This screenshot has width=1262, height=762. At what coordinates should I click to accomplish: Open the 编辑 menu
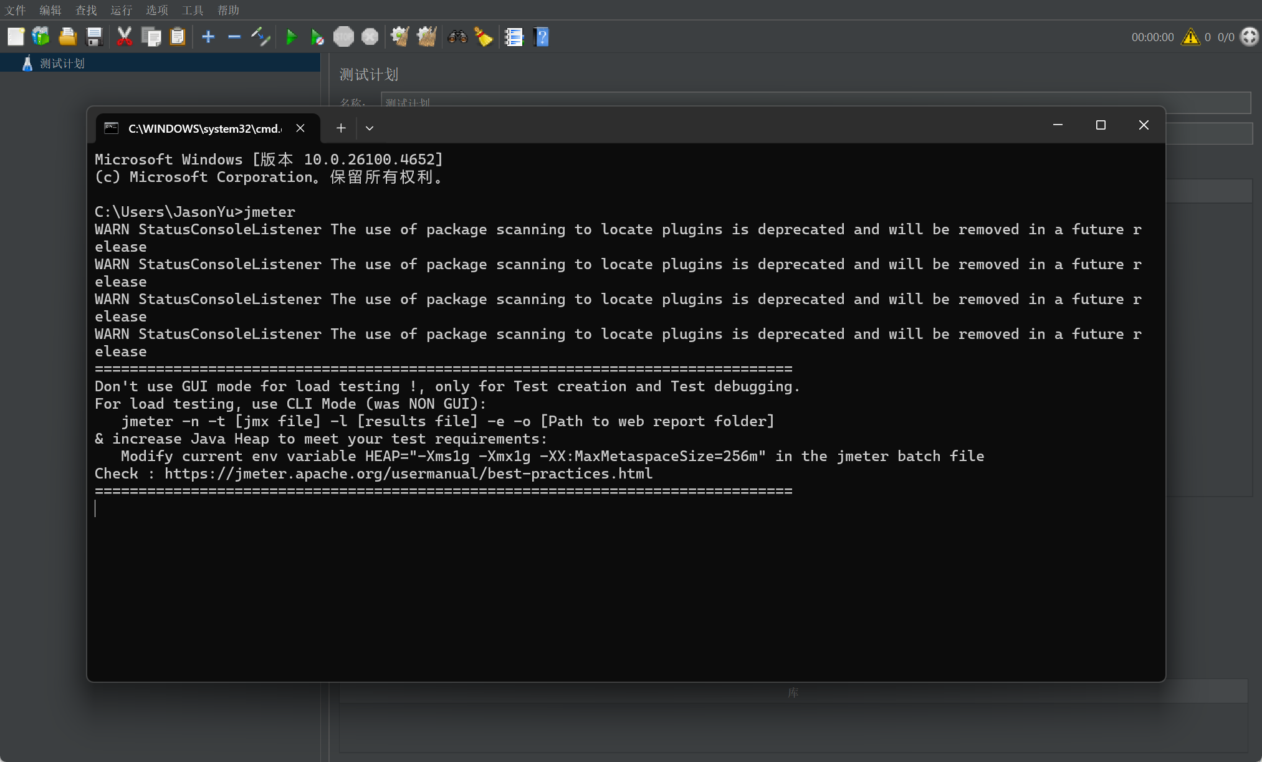point(50,10)
